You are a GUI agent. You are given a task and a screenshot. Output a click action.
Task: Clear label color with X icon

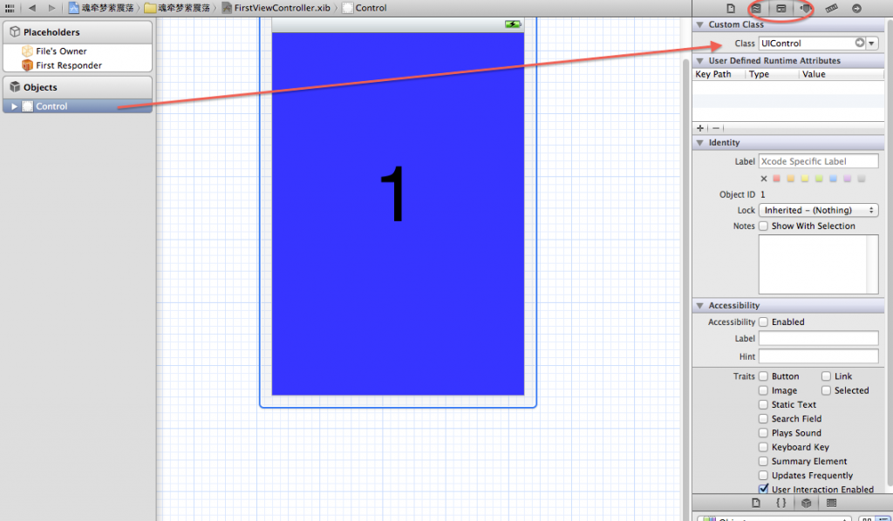[764, 179]
